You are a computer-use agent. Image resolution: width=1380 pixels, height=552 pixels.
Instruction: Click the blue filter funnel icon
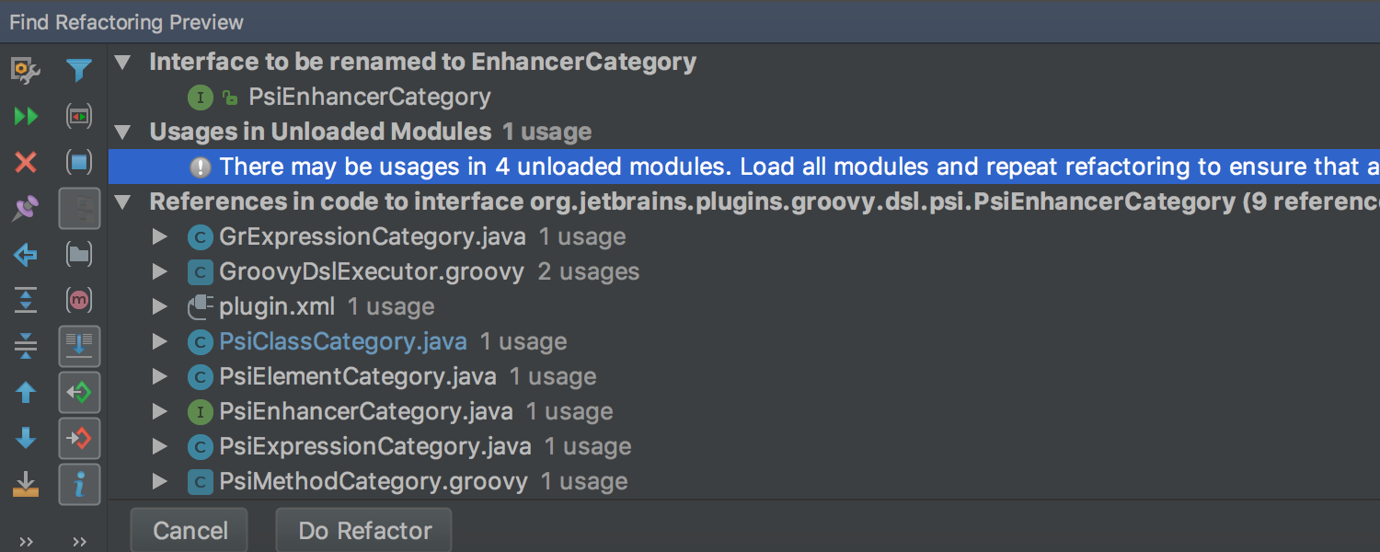79,71
